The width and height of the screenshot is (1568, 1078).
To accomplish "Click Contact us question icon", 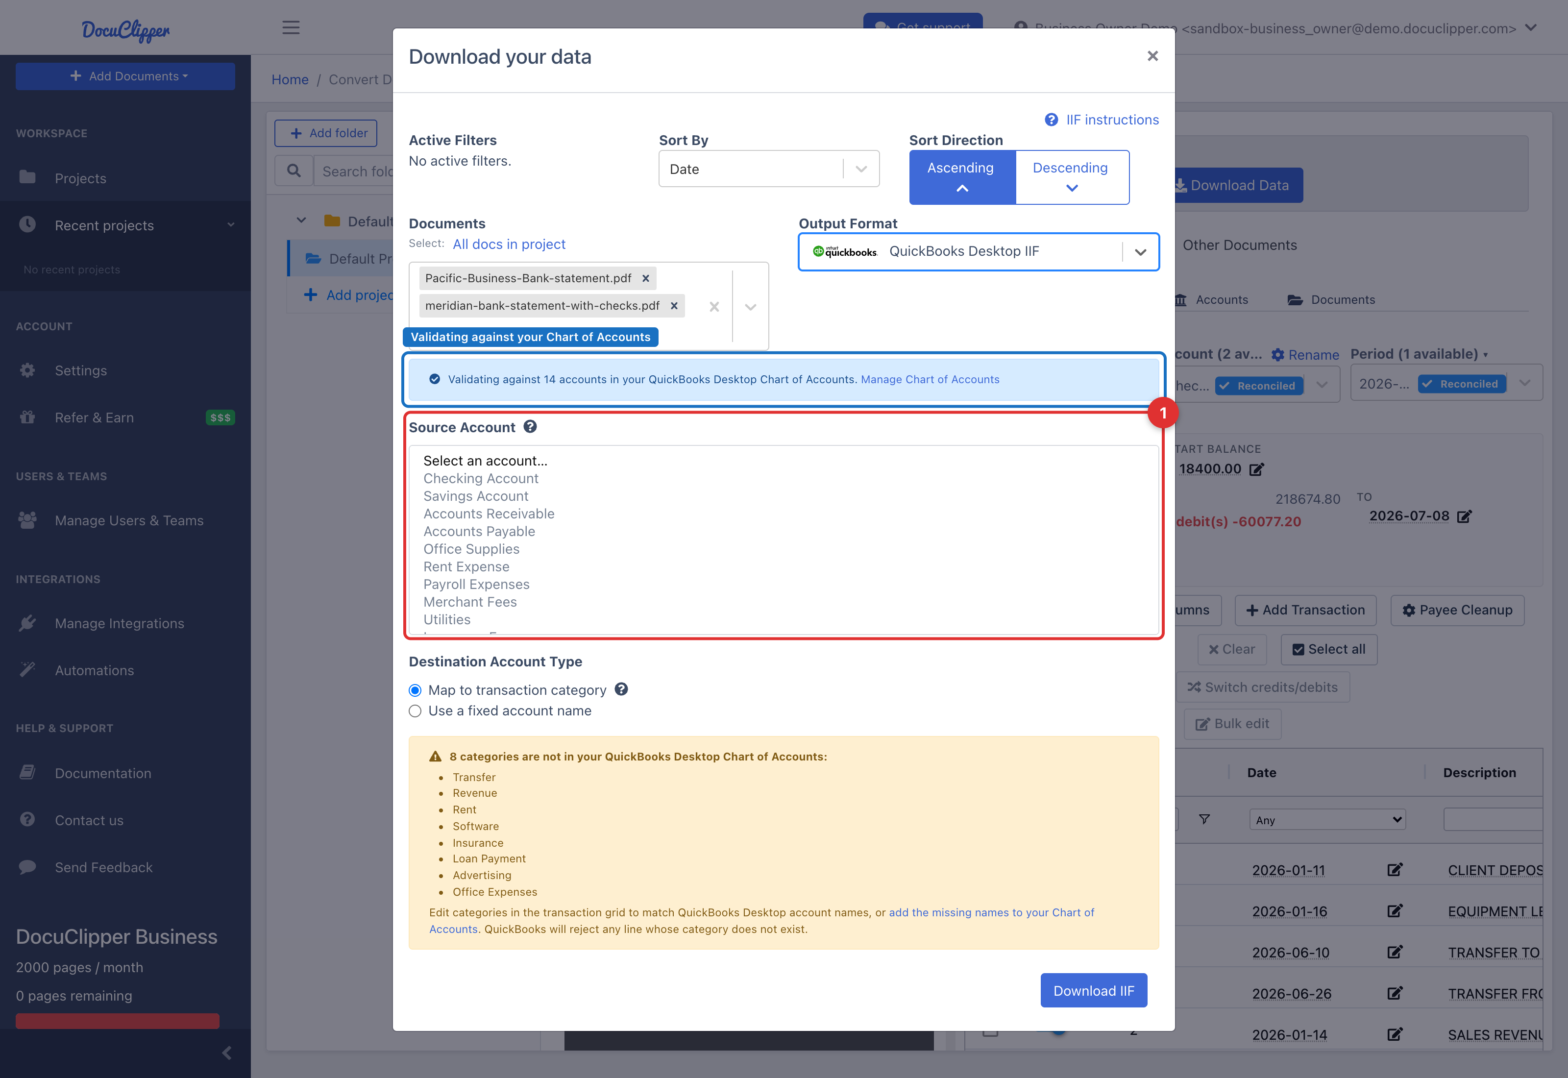I will coord(28,819).
